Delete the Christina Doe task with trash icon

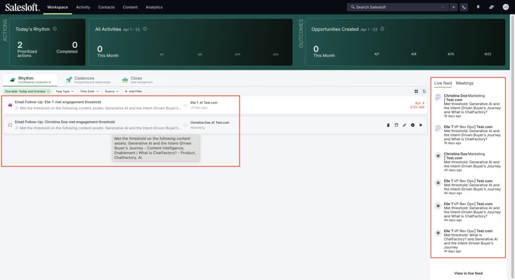pyautogui.click(x=388, y=125)
